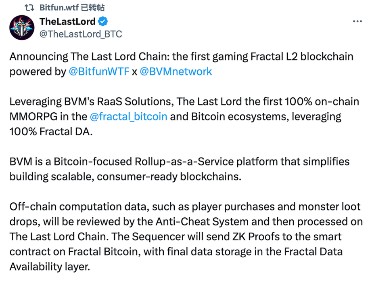Click the line 'BVM is a Bitcoin-focused Rollup-as-a-Service'

point(180,162)
